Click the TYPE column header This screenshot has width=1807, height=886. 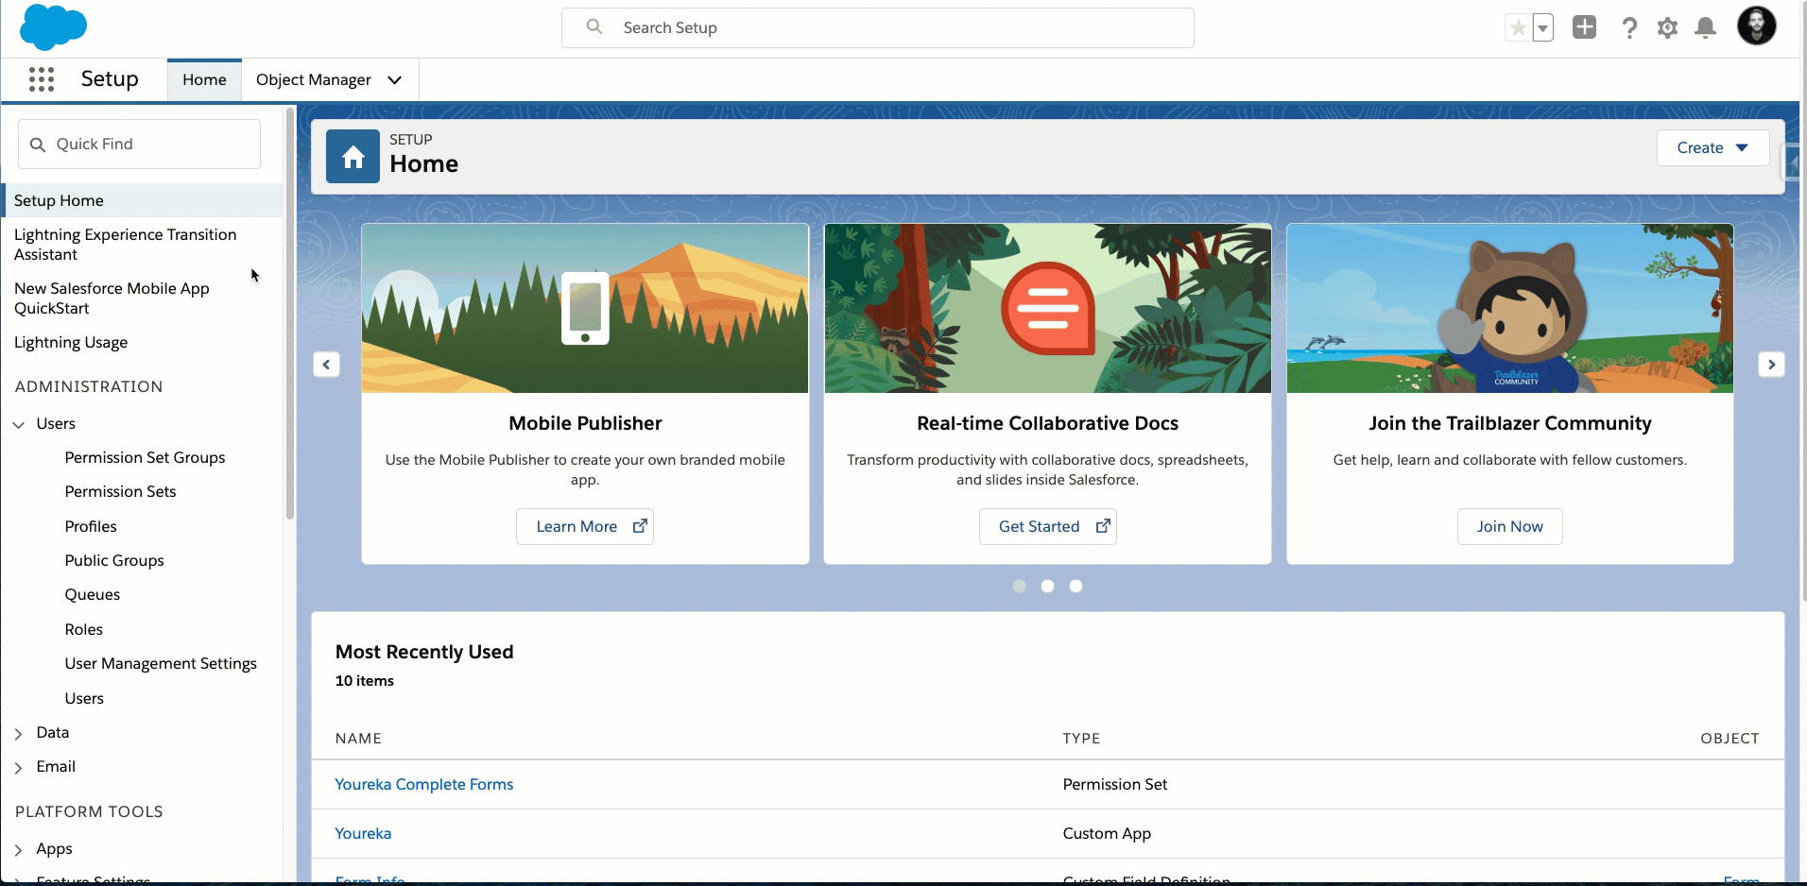click(1081, 739)
